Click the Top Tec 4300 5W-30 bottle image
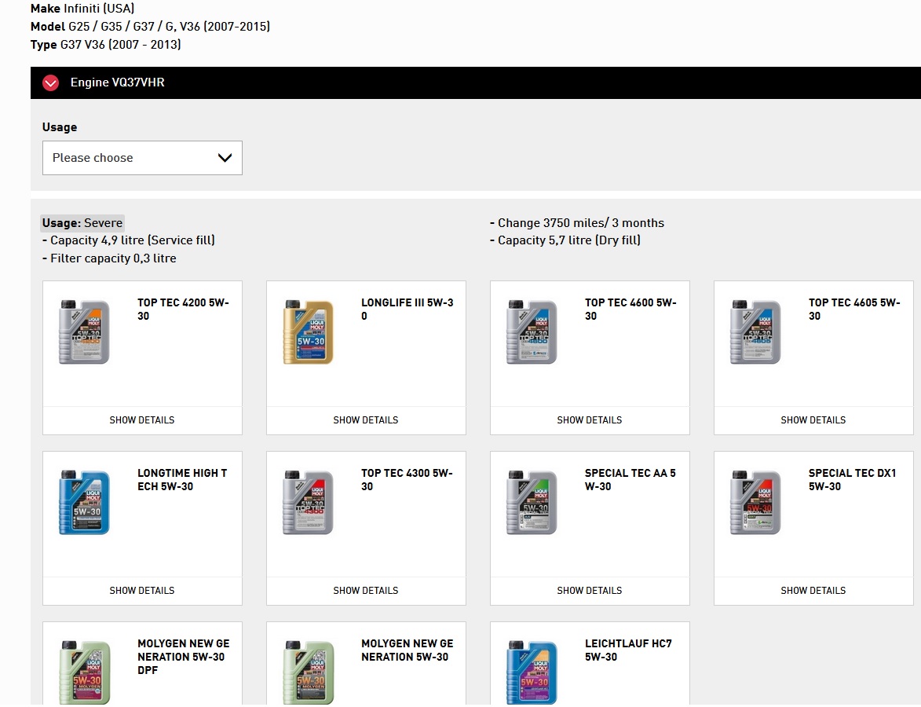 309,502
